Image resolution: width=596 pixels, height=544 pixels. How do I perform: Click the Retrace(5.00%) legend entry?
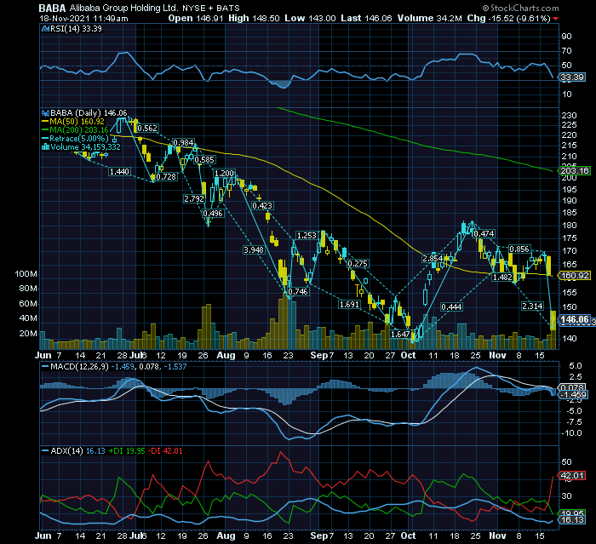point(79,139)
